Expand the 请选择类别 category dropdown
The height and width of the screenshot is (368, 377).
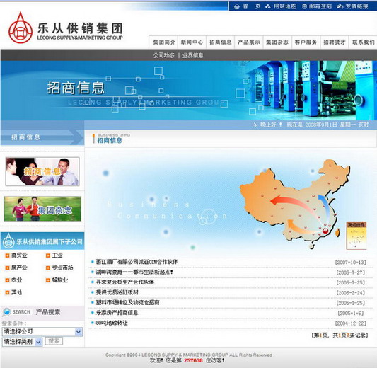point(22,342)
